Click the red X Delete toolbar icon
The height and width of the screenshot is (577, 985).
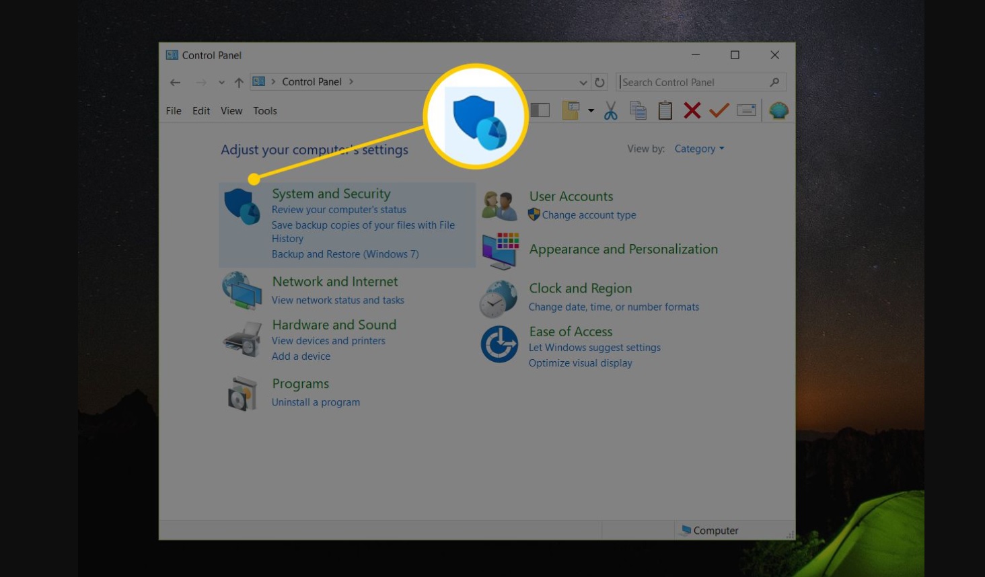[692, 110]
